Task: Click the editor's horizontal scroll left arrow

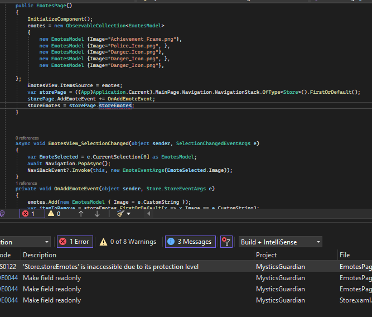Action: [x=148, y=214]
